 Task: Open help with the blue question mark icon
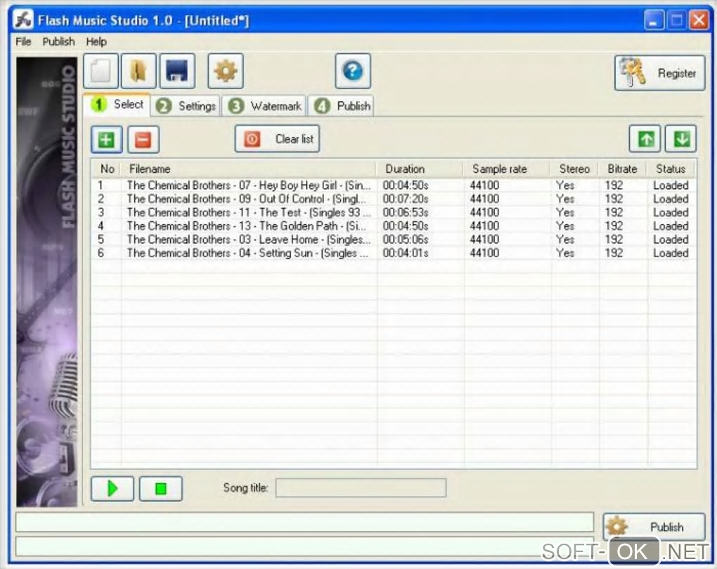pos(353,71)
